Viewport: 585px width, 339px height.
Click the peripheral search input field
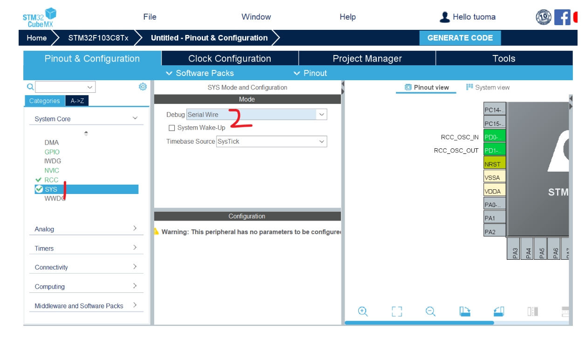[x=61, y=87]
